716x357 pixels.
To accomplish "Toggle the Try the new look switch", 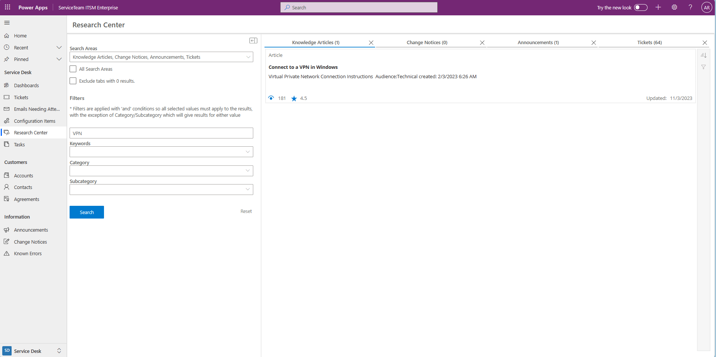I will pos(640,7).
